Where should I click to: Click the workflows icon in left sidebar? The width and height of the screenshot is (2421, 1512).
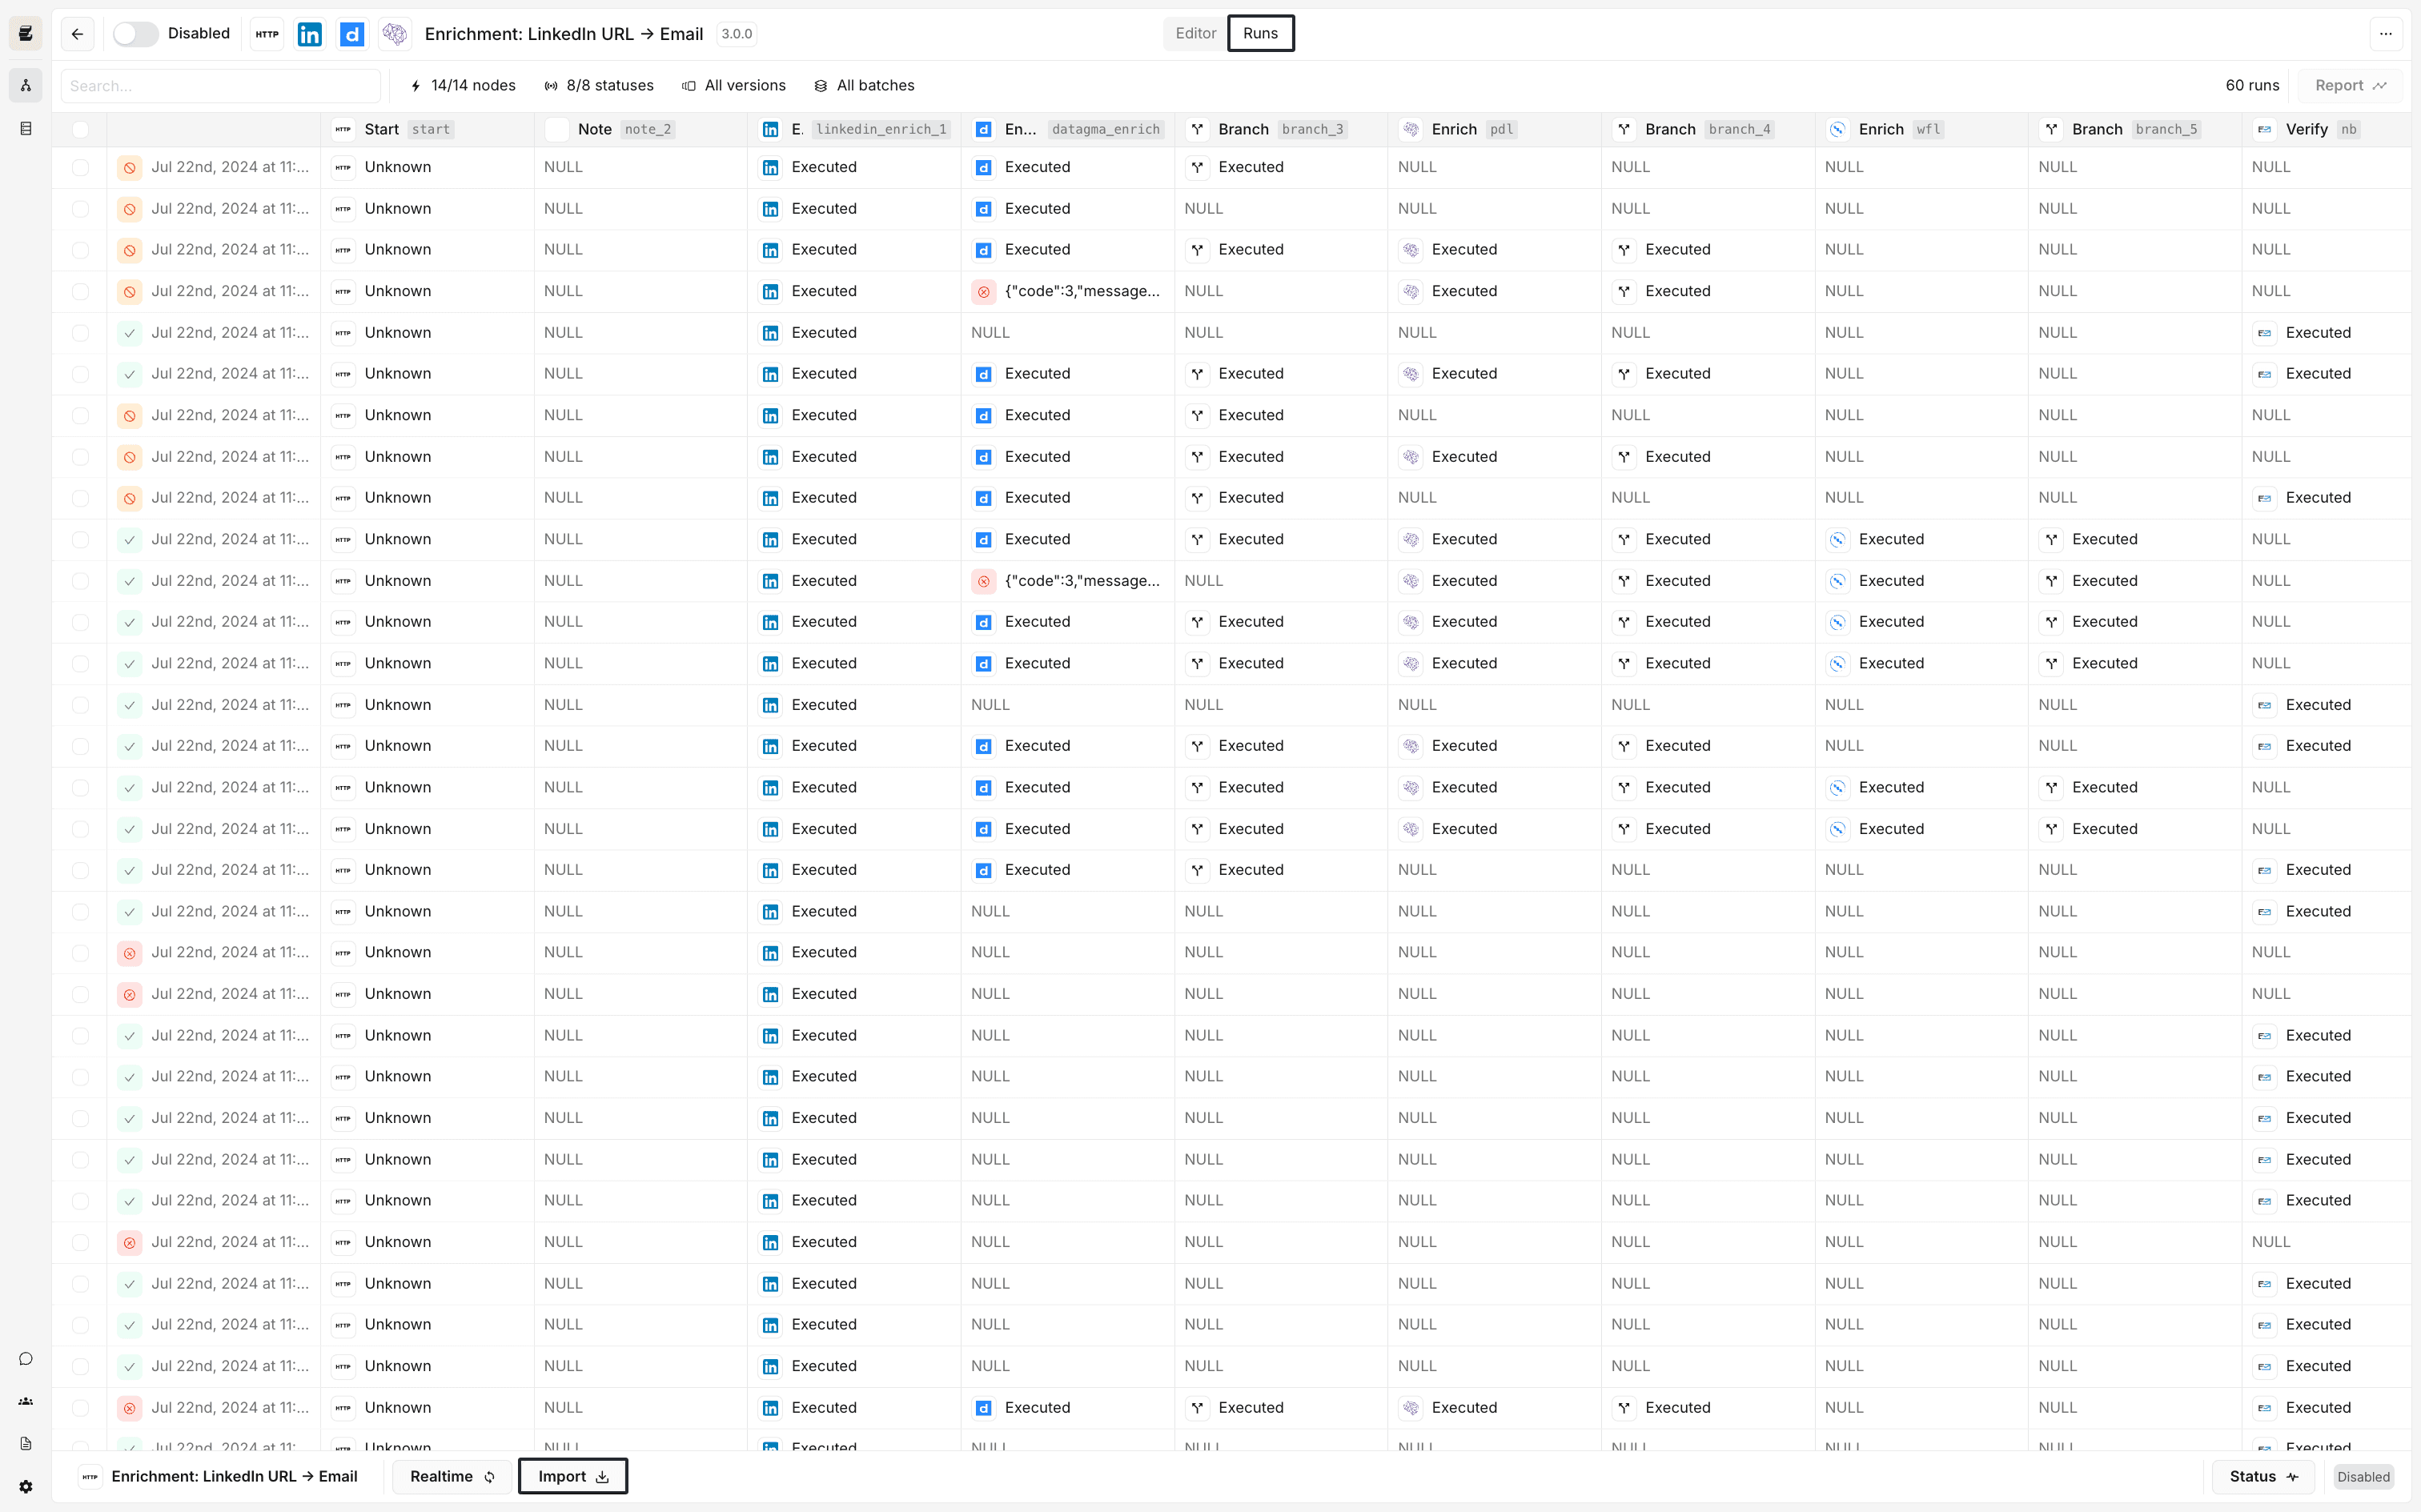(x=26, y=85)
